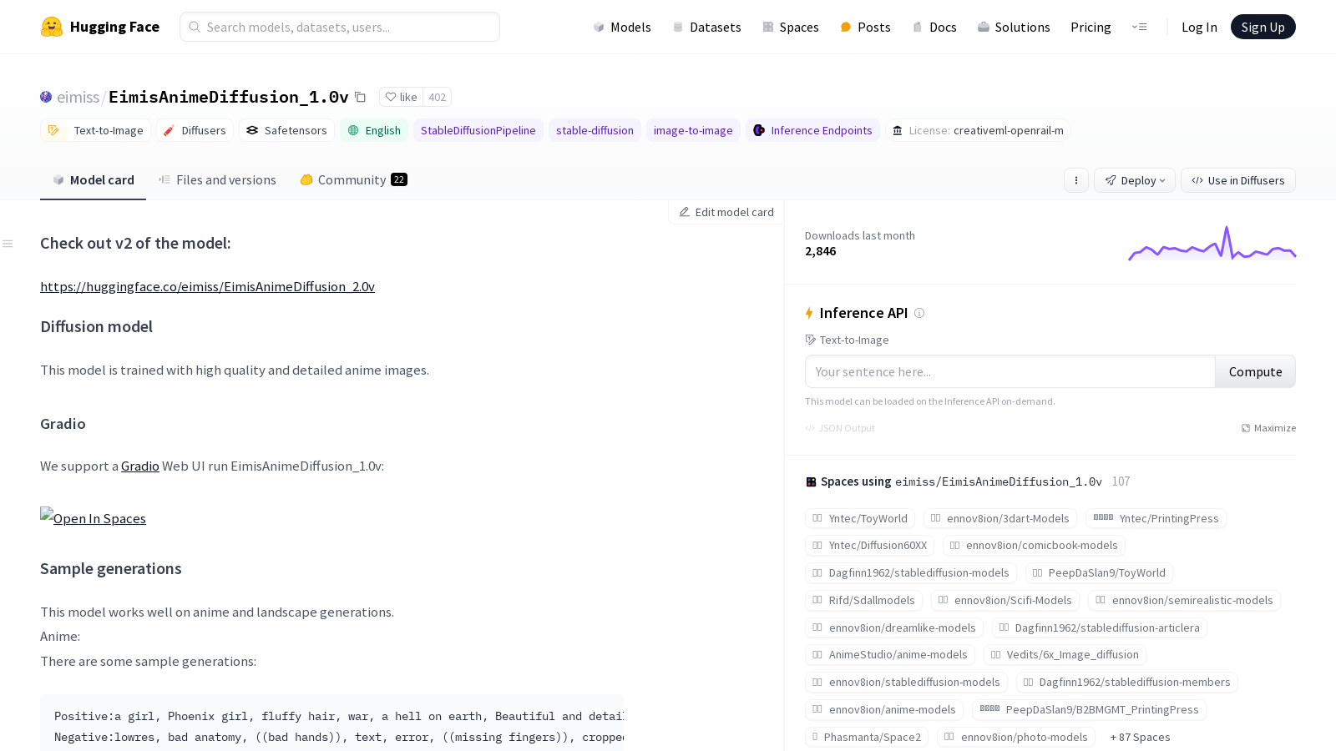The height and width of the screenshot is (751, 1336).
Task: Click the Safetensors tag
Action: click(287, 130)
